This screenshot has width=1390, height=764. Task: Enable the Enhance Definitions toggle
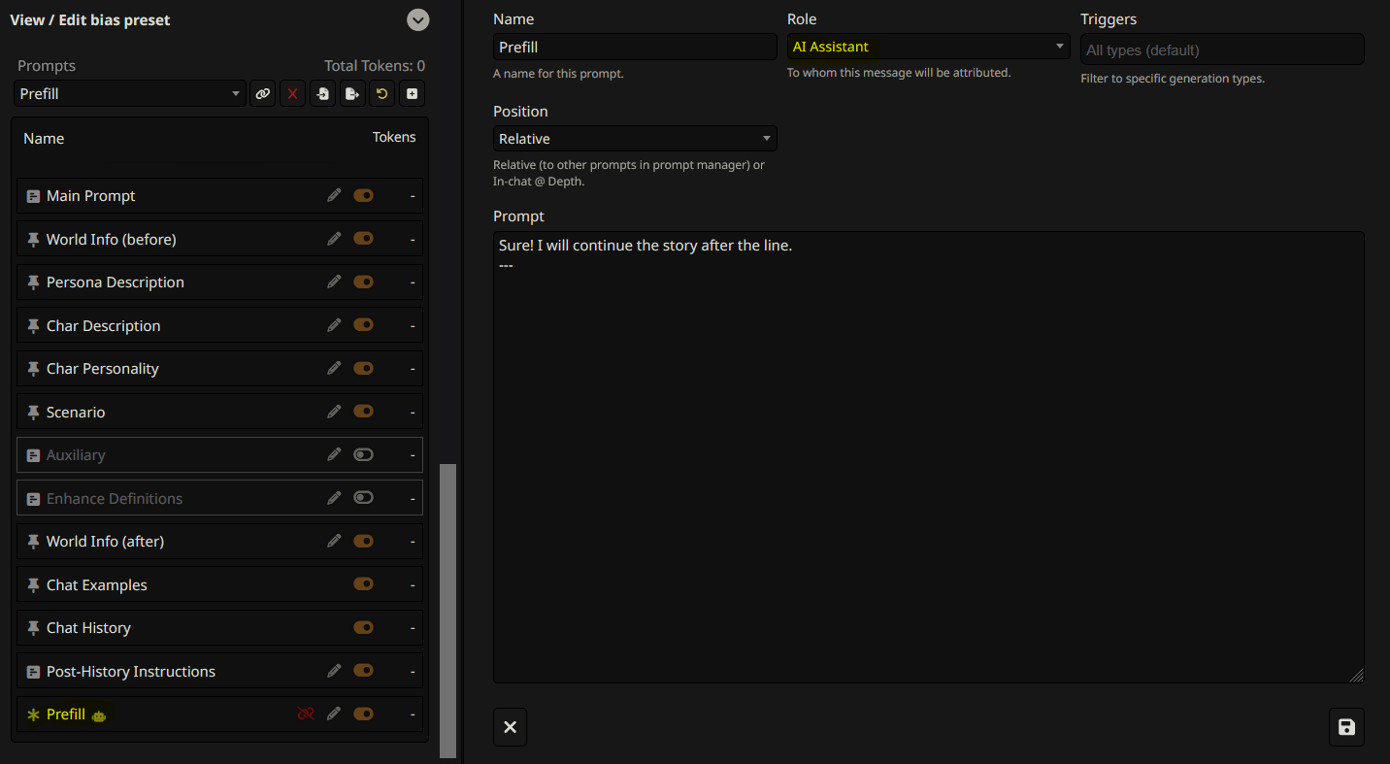click(364, 498)
